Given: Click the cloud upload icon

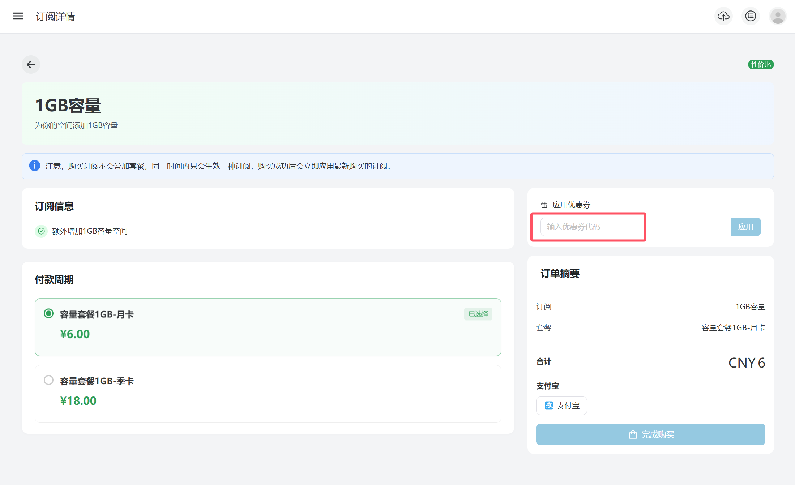Looking at the screenshot, I should click(x=723, y=16).
